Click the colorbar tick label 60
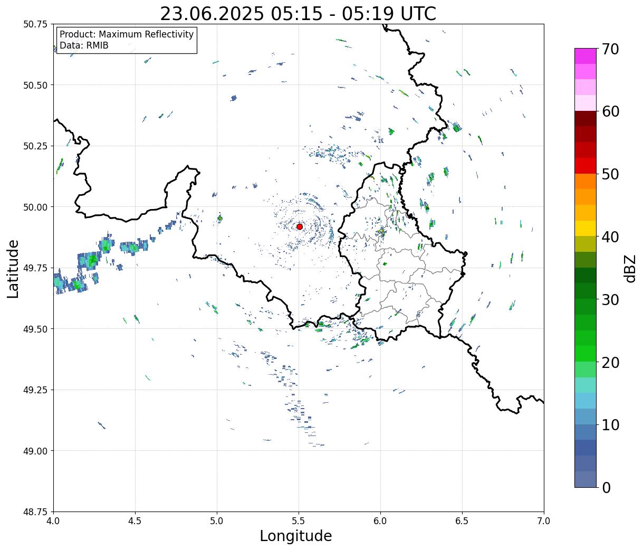 tap(610, 111)
